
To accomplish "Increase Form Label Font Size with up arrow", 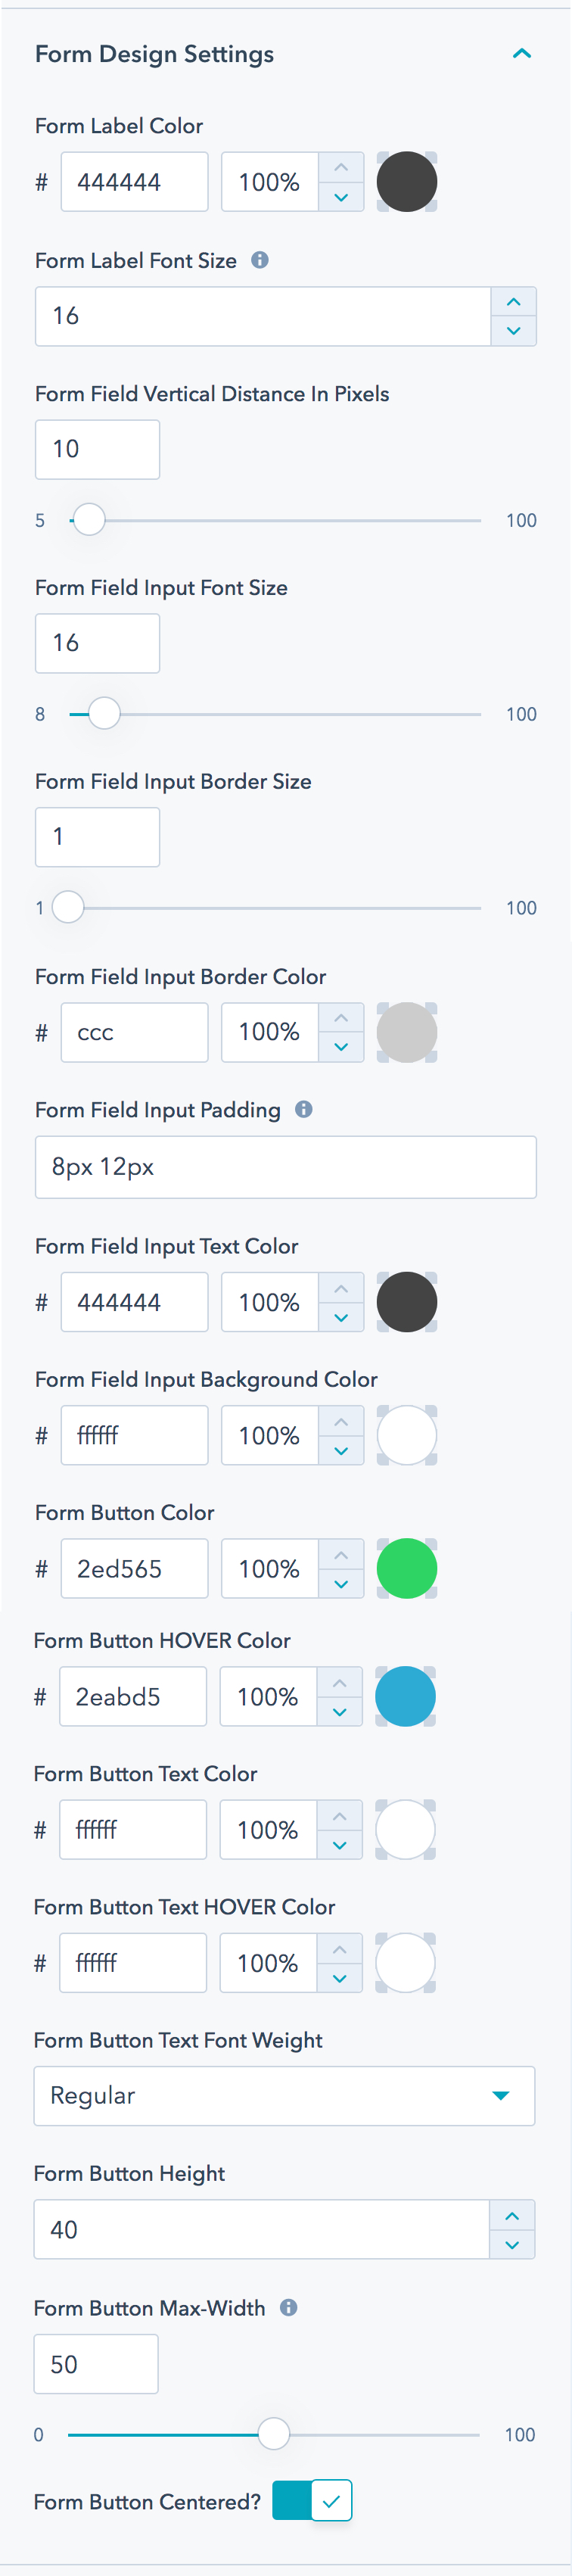I will [x=513, y=302].
